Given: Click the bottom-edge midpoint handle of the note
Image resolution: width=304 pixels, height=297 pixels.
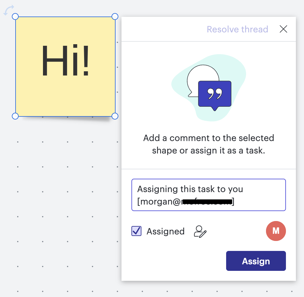Looking at the screenshot, I should click(65, 116).
